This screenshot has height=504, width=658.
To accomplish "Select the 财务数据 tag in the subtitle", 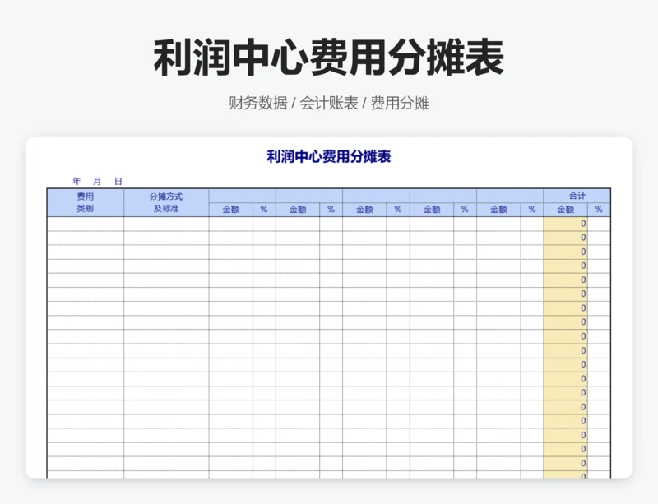I will coord(257,103).
